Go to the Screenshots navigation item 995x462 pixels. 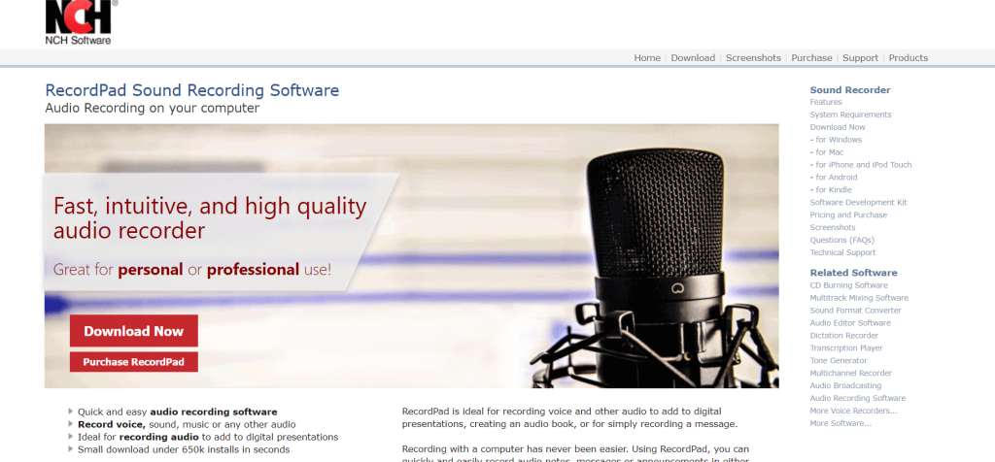pos(753,57)
